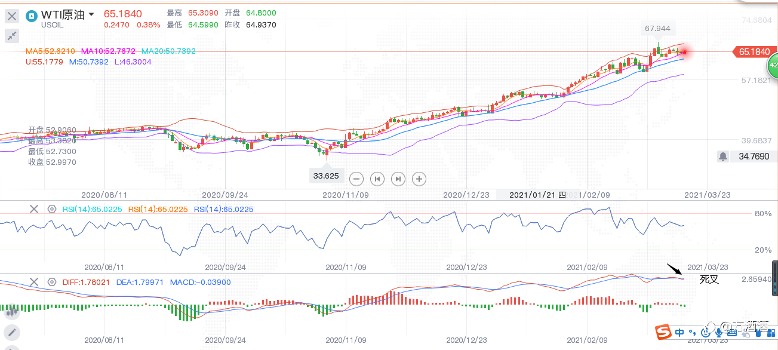The image size is (778, 350).
Task: Open the WTI原油 symbol dropdown arrow
Action: [x=91, y=14]
